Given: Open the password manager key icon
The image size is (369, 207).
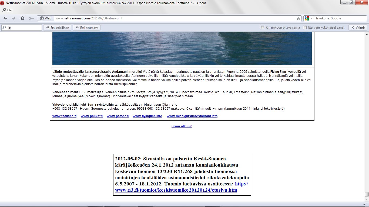Looking at the screenshot, I should [31, 18].
